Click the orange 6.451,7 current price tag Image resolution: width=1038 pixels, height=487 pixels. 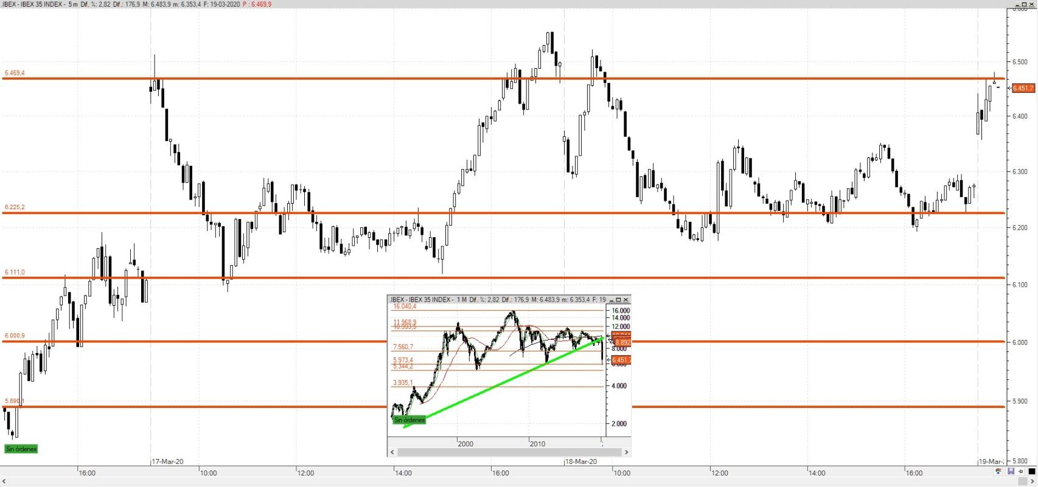point(1023,88)
